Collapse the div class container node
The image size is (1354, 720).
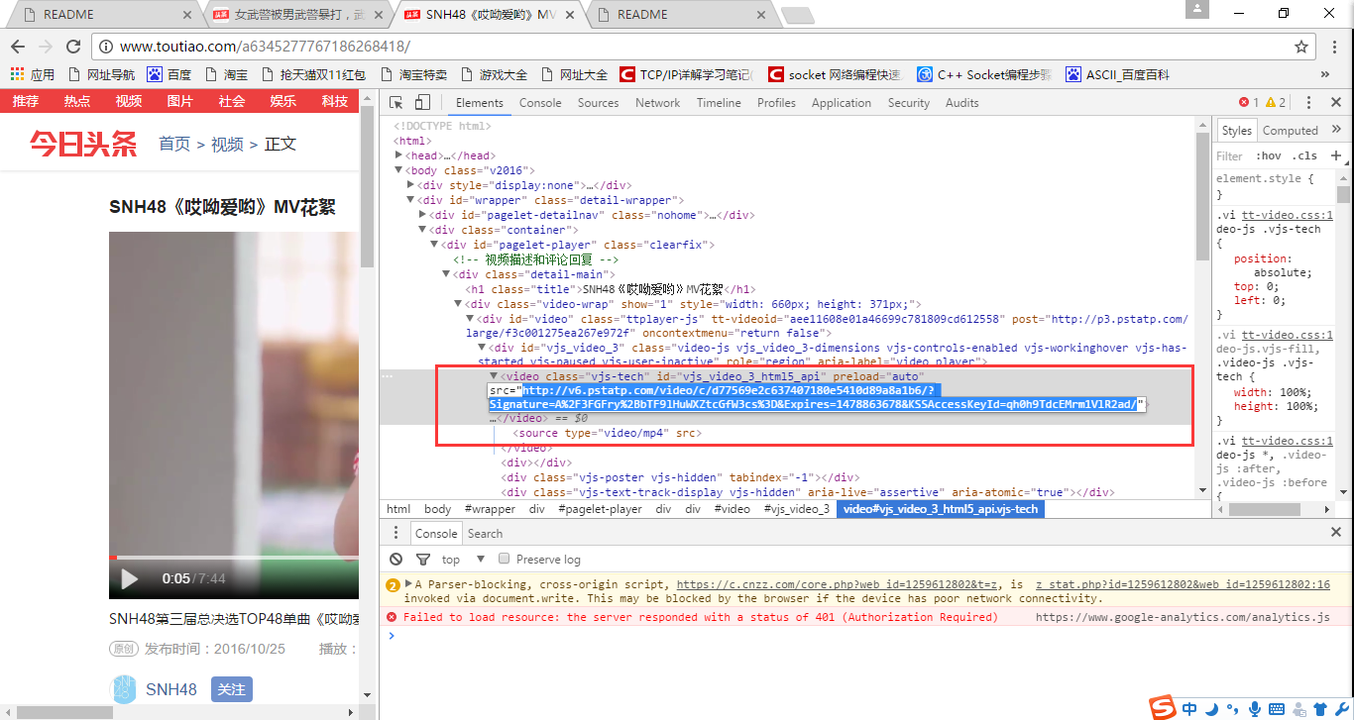pos(423,230)
